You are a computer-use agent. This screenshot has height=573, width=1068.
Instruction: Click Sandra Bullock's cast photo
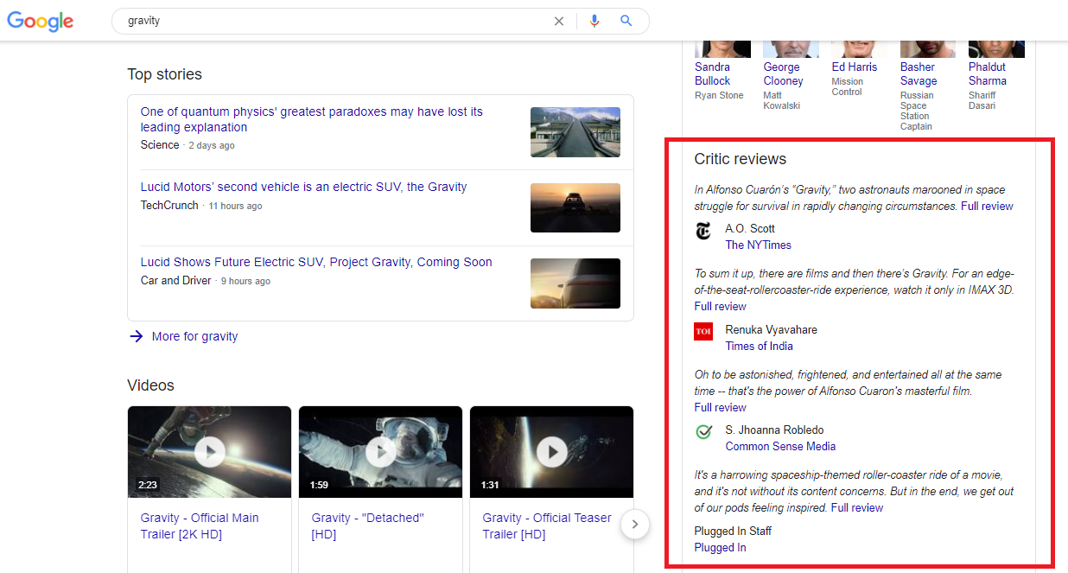(x=722, y=49)
